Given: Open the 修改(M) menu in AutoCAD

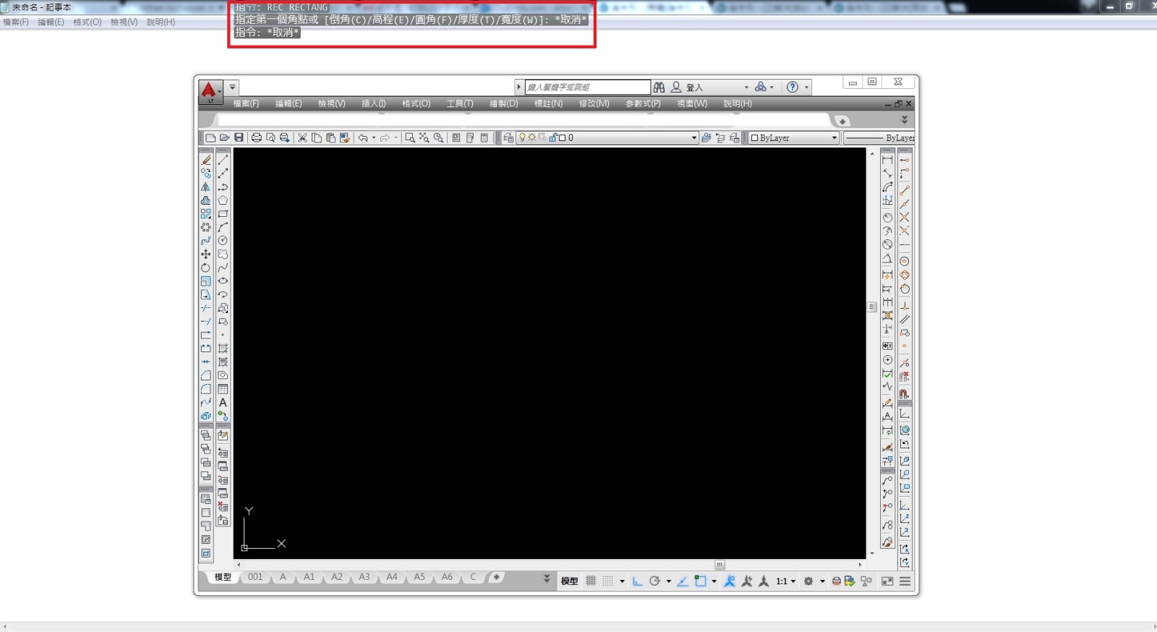Looking at the screenshot, I should click(x=594, y=103).
